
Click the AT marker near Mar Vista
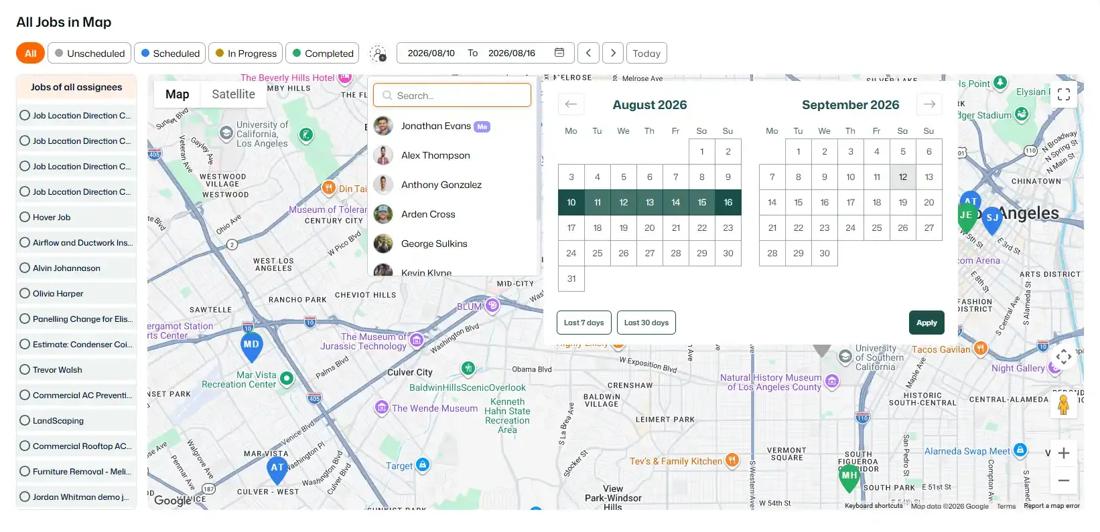tap(277, 469)
